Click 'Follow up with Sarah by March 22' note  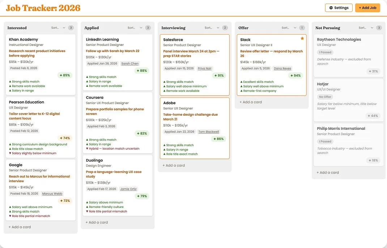pos(112,51)
